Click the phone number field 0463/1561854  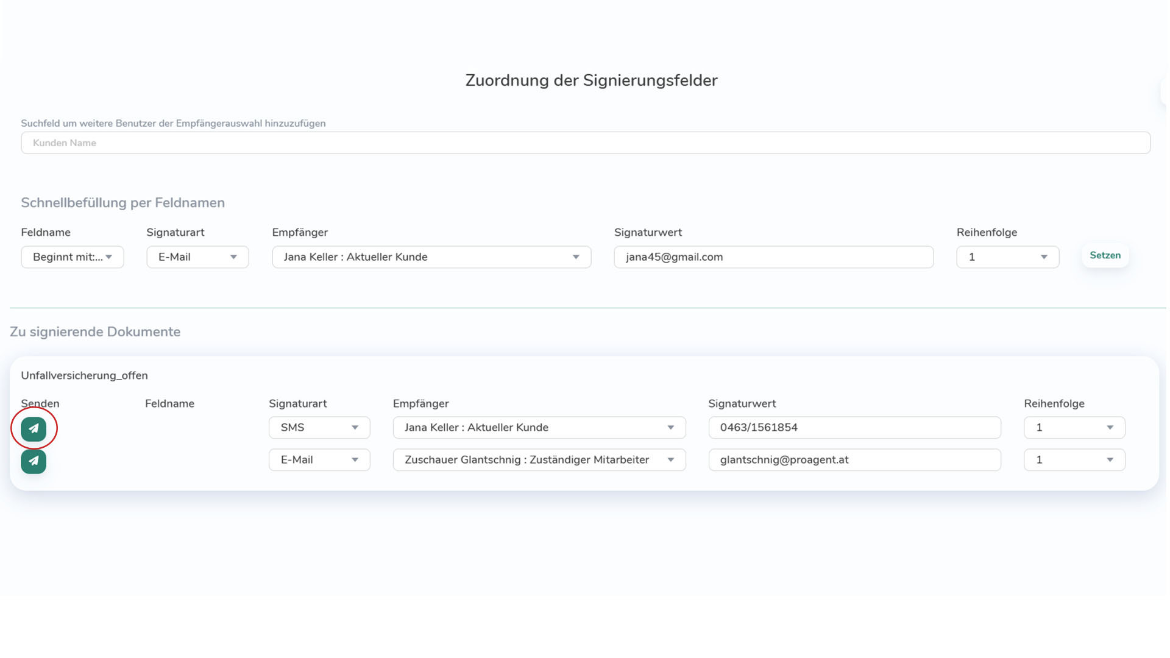coord(853,427)
